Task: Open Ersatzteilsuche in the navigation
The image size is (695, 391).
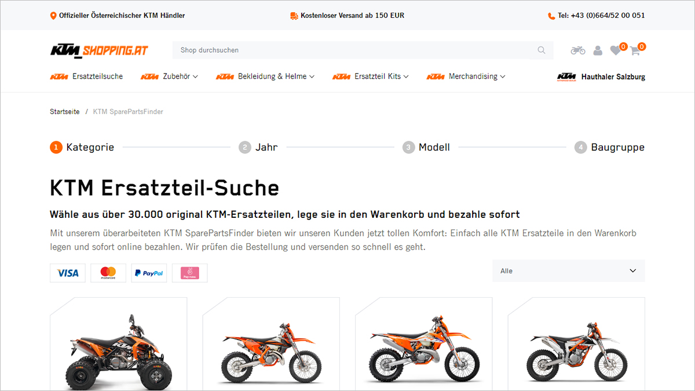Action: pyautogui.click(x=97, y=76)
